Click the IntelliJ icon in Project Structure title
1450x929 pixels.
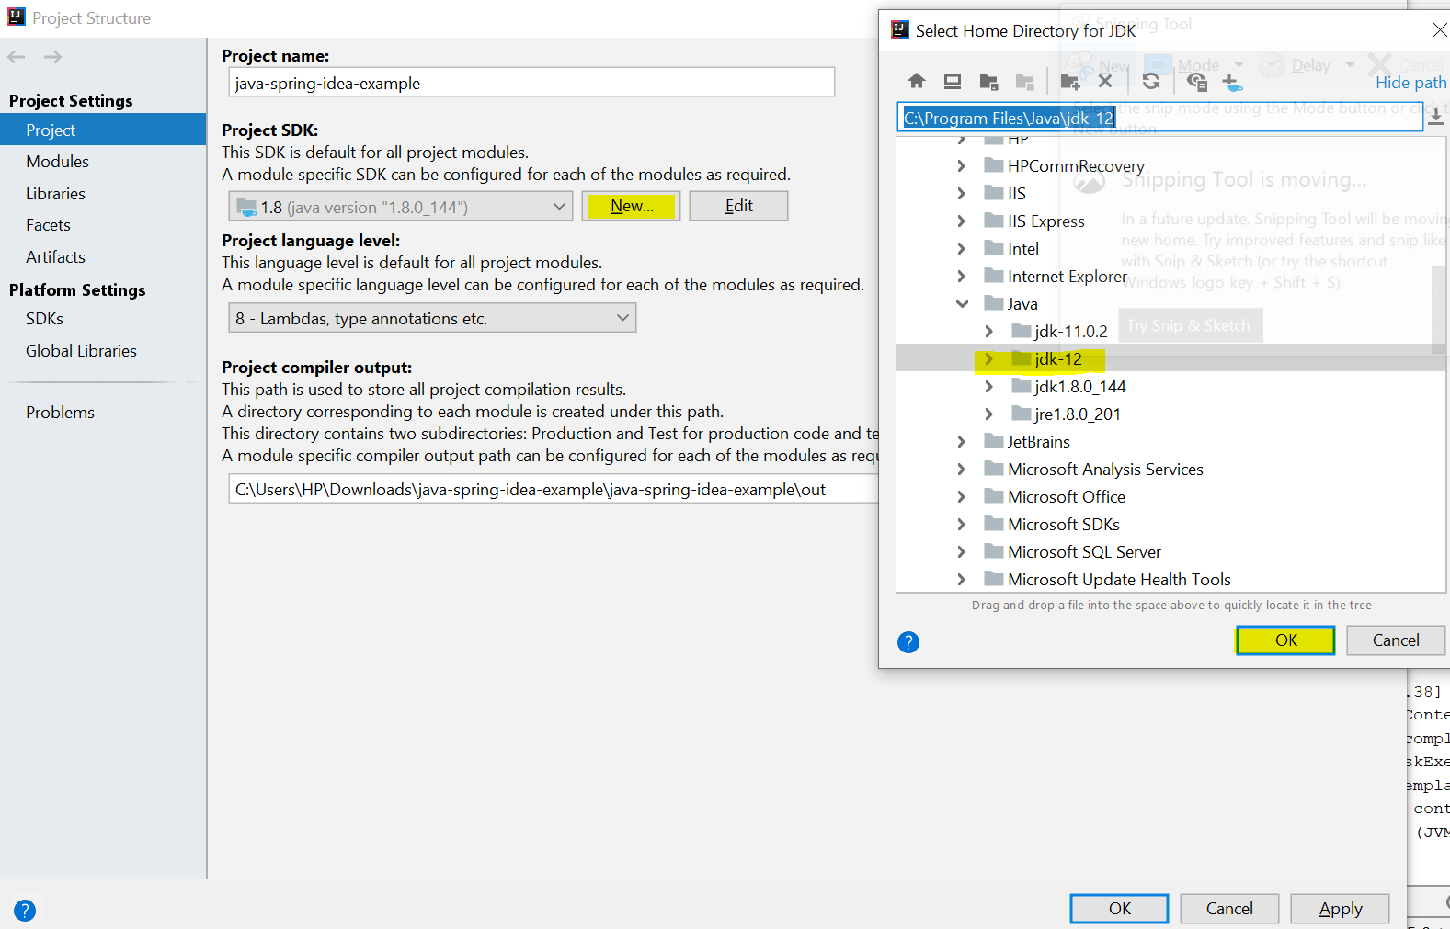tap(17, 17)
